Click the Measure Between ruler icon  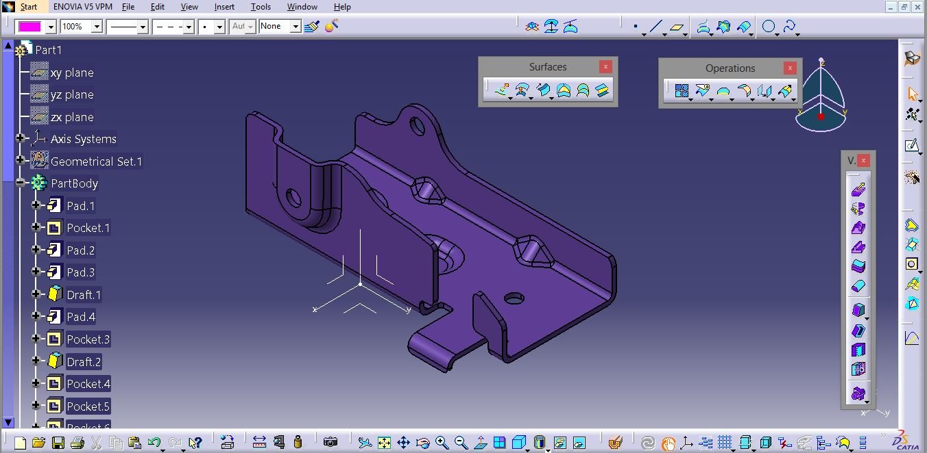click(259, 443)
